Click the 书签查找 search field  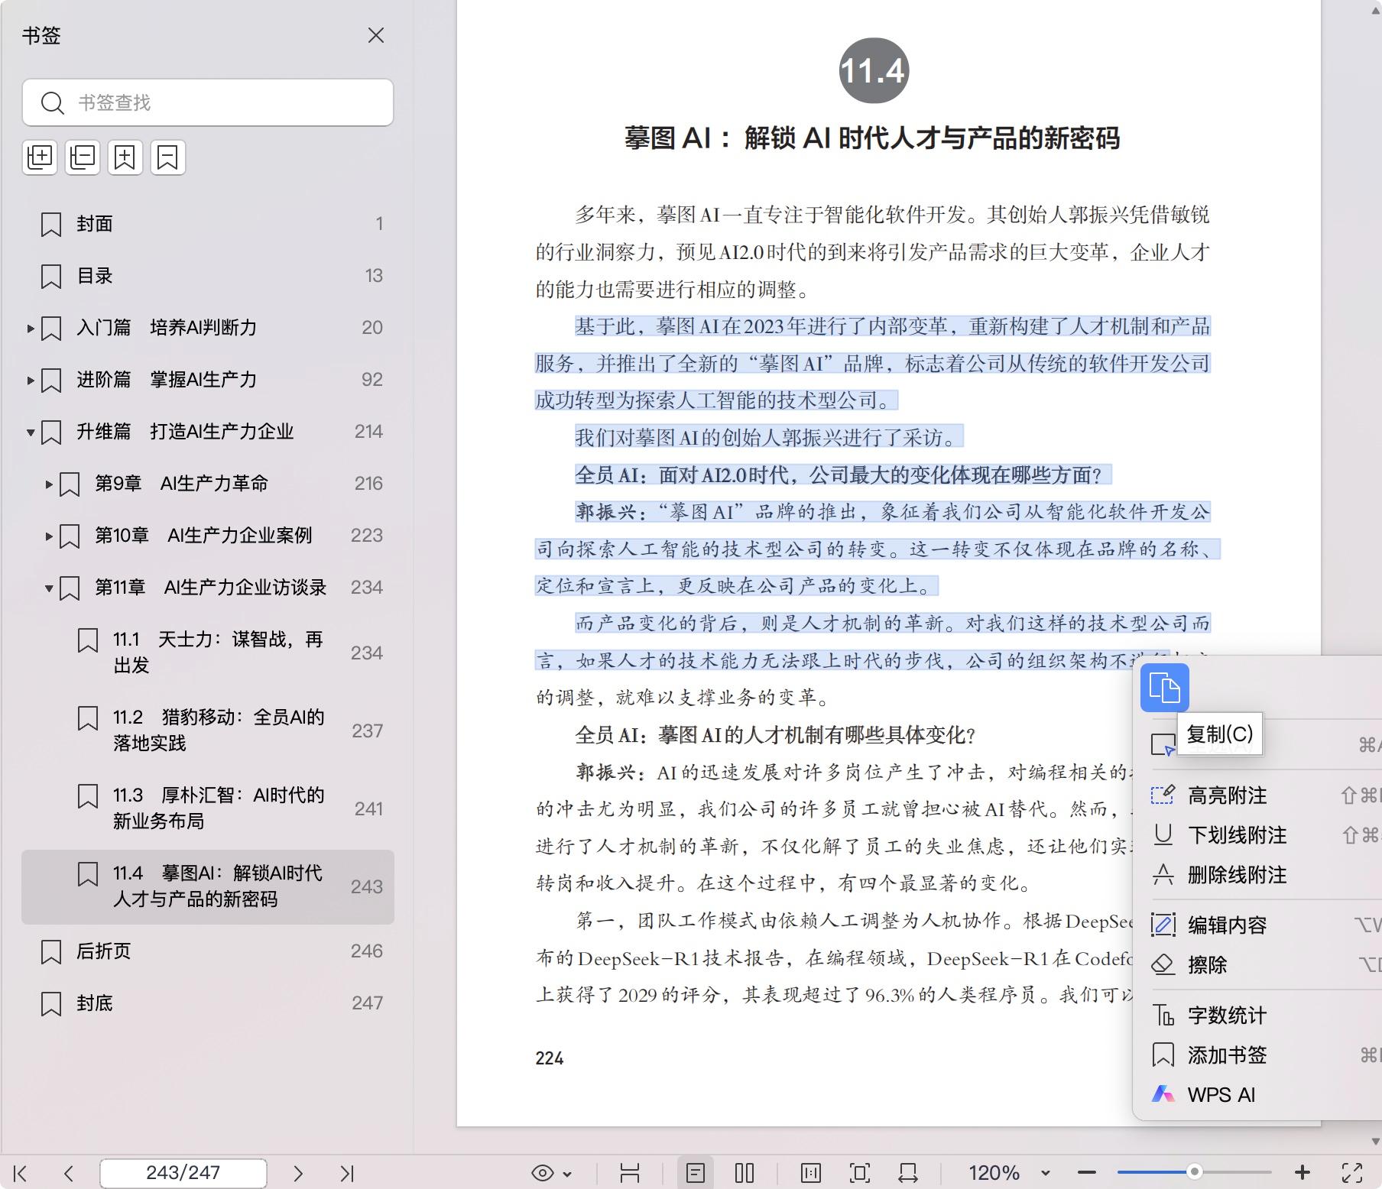208,102
